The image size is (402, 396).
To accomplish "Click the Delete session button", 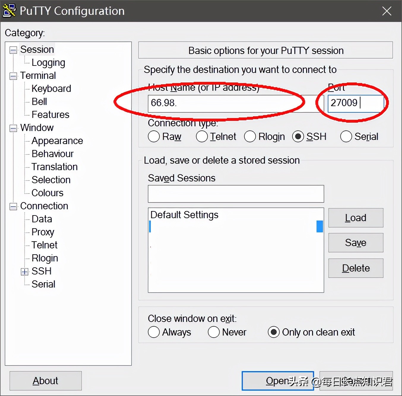I will pyautogui.click(x=356, y=268).
